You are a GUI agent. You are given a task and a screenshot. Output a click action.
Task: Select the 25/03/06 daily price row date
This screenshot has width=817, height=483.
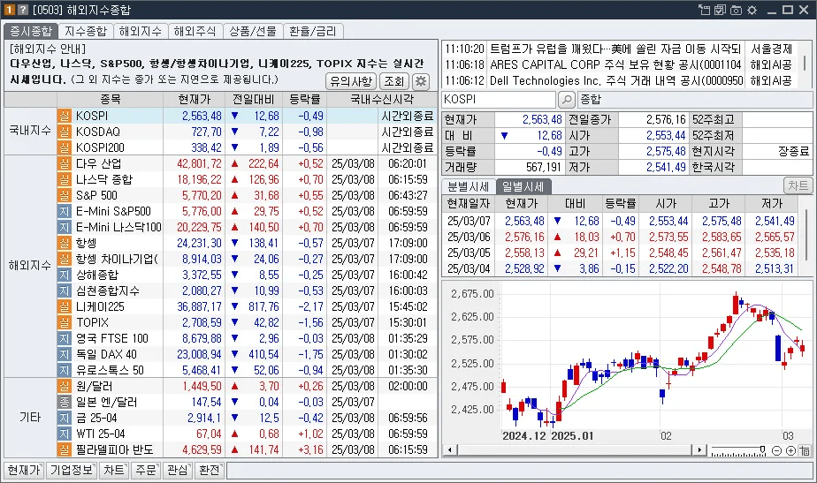469,237
